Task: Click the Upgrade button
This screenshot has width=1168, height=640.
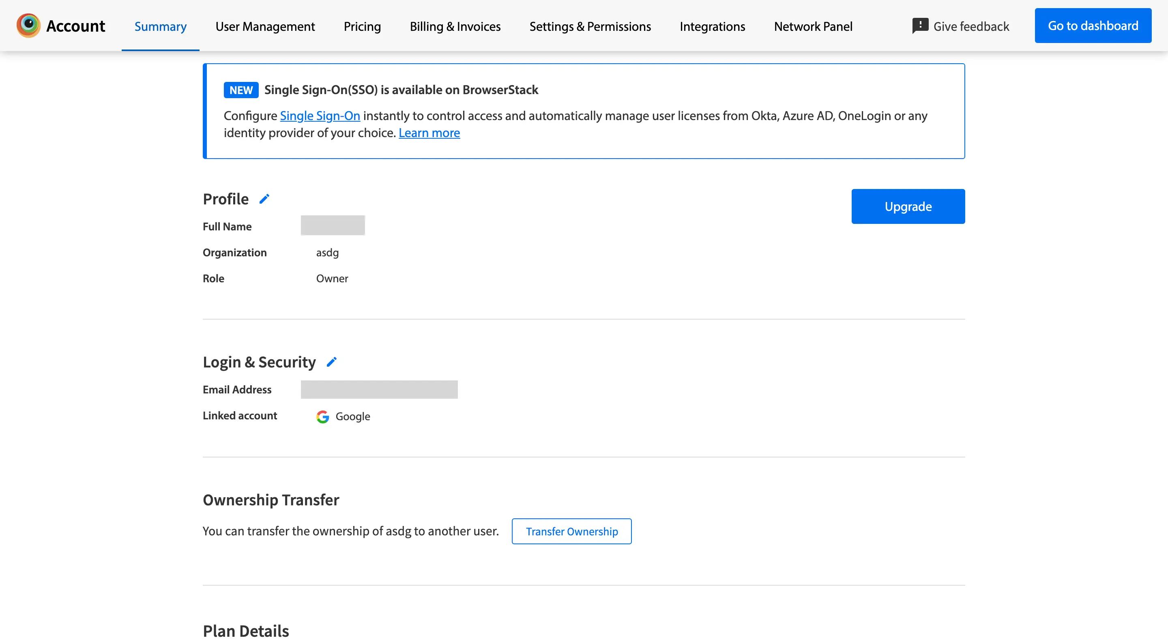Action: coord(908,206)
